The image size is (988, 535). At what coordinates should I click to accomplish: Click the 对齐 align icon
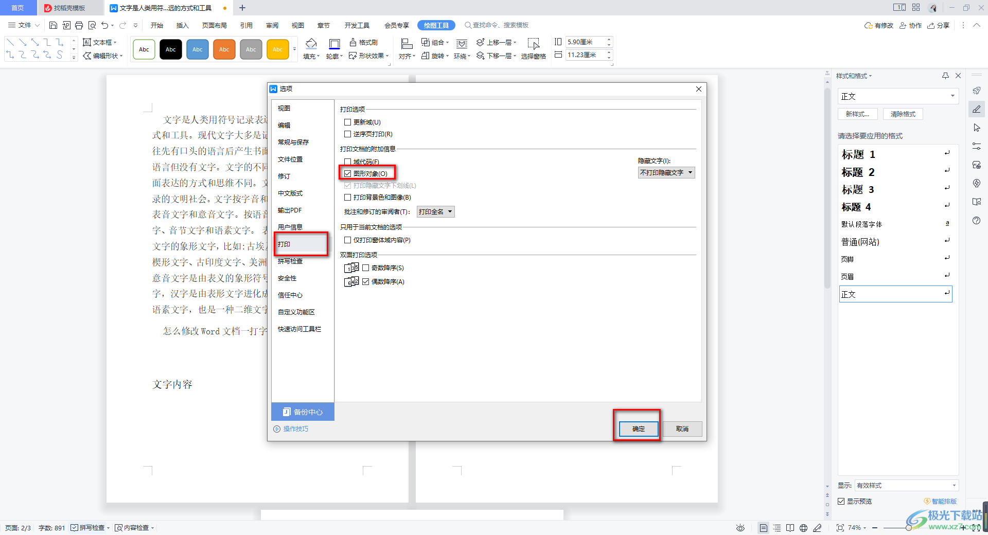pos(406,44)
